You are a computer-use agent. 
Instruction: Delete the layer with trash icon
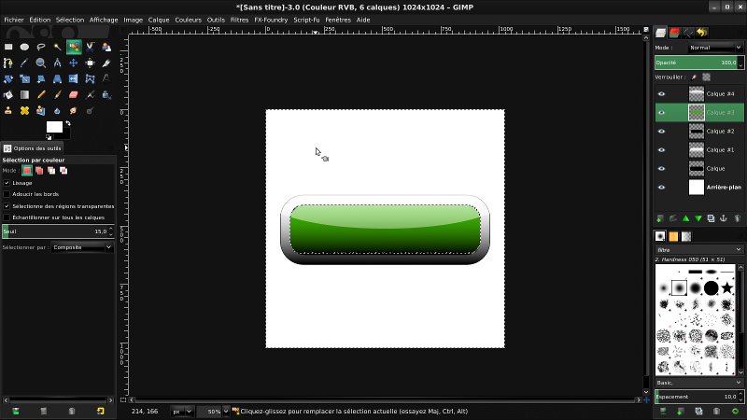[737, 218]
